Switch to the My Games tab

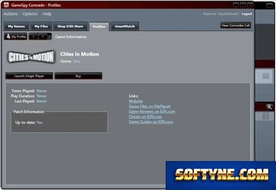pyautogui.click(x=17, y=26)
